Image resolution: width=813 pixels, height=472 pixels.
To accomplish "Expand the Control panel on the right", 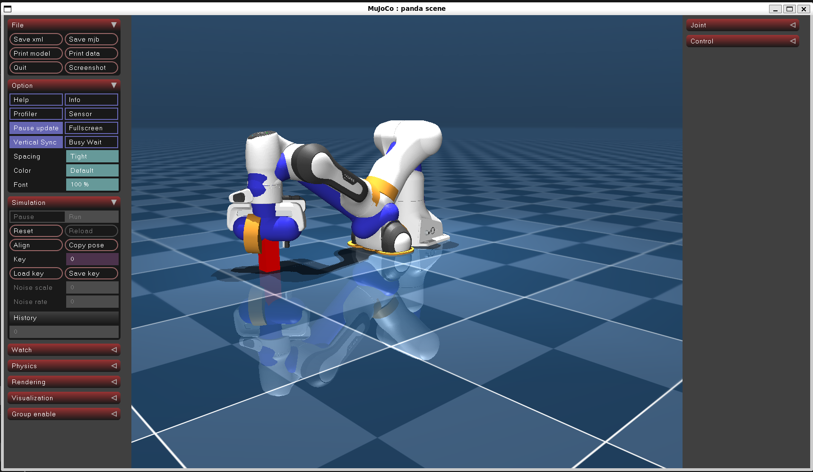I will (x=743, y=41).
